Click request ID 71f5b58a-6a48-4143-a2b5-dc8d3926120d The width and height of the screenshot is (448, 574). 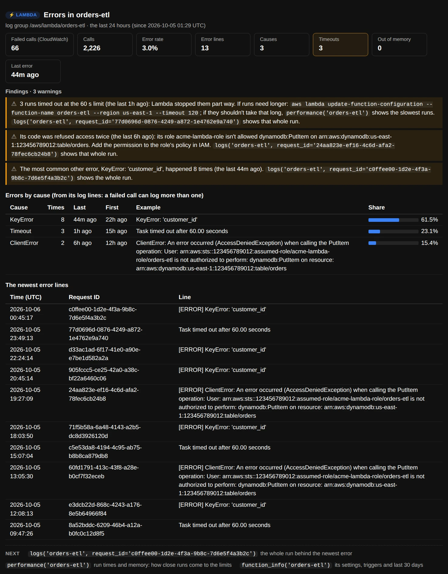(x=105, y=432)
